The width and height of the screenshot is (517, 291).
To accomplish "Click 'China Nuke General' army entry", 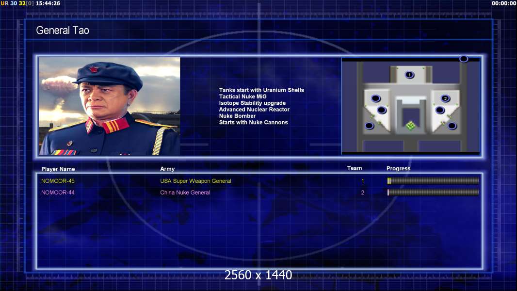I will tap(185, 193).
